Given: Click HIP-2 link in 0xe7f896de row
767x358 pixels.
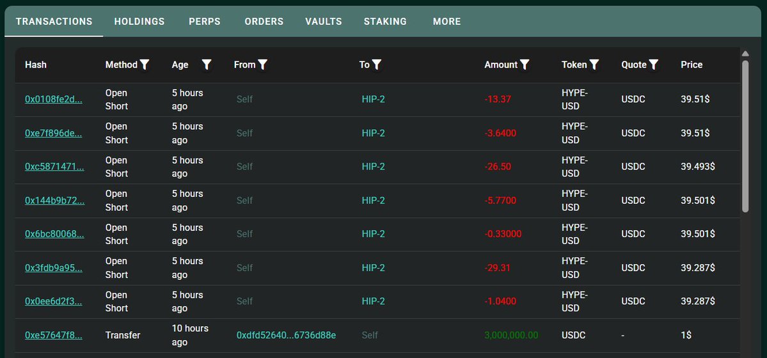Looking at the screenshot, I should tap(373, 133).
